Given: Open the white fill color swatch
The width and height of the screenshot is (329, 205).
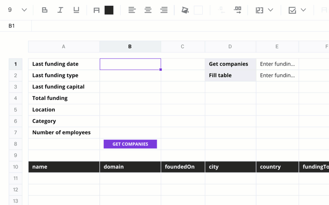Looking at the screenshot, I should click(x=198, y=10).
